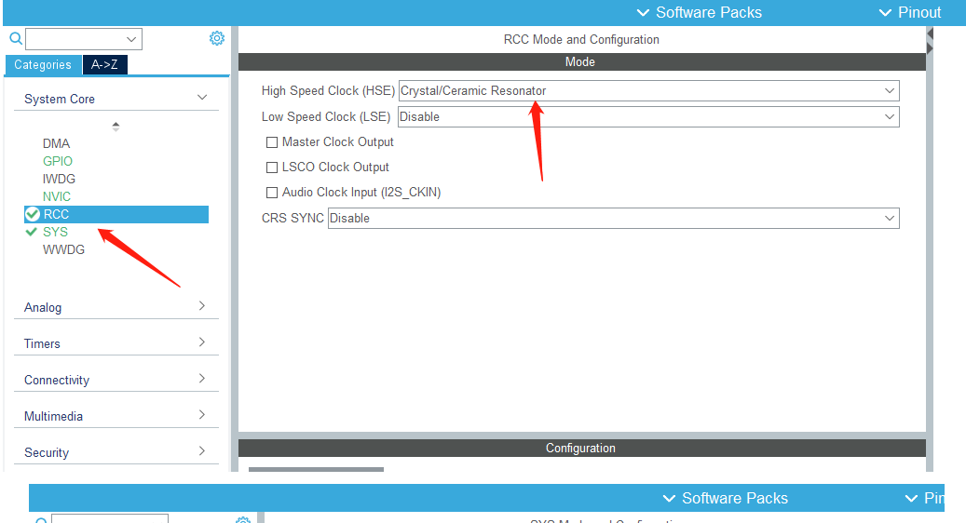
Task: Select the RCC peripheral row
Action: tap(116, 214)
